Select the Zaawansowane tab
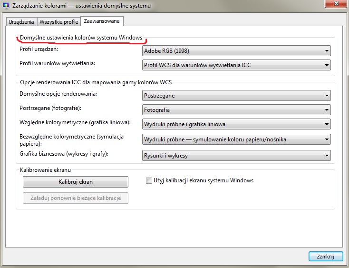Viewport: 349px width, 268px height. coord(102,21)
